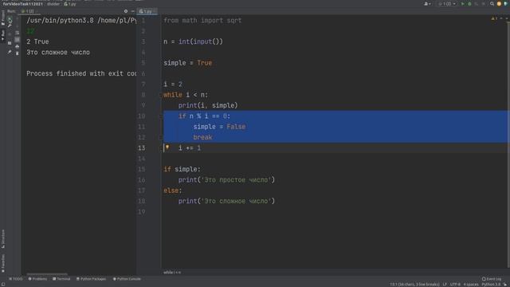
Task: Show intention actions via the light bulb
Action: (167, 147)
